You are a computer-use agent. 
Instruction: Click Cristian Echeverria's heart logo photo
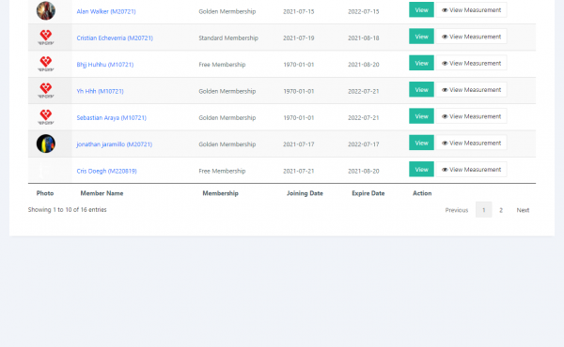[x=46, y=38]
